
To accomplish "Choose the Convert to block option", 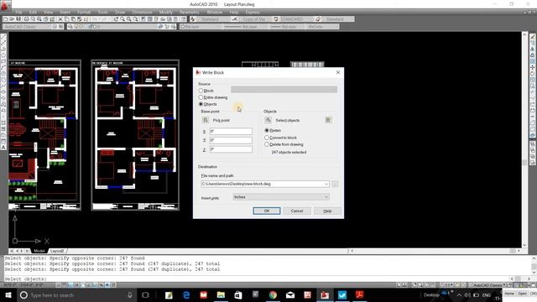I will [x=267, y=138].
